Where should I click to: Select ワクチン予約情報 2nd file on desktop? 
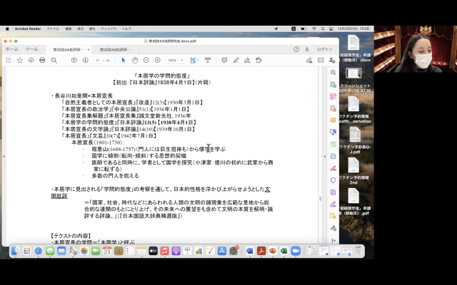click(x=353, y=171)
